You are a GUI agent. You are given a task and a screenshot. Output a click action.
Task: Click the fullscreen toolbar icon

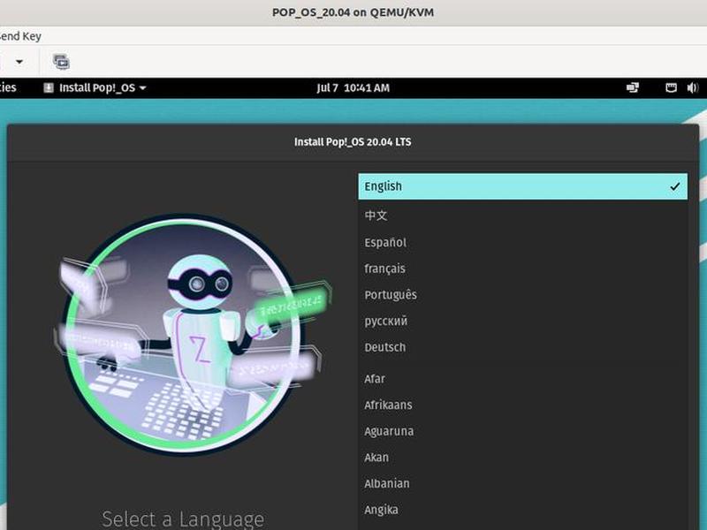(x=61, y=61)
